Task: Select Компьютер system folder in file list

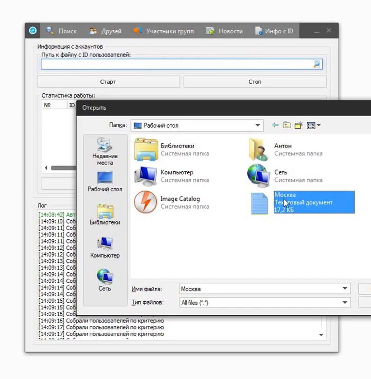Action: tap(172, 176)
